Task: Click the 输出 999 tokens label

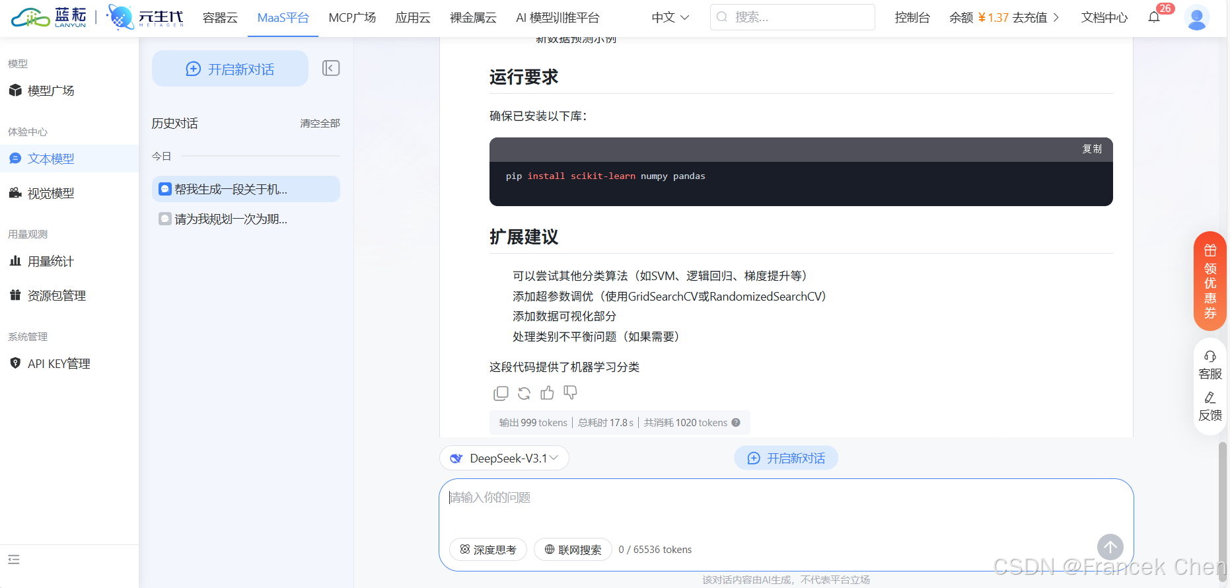Action: pyautogui.click(x=533, y=423)
